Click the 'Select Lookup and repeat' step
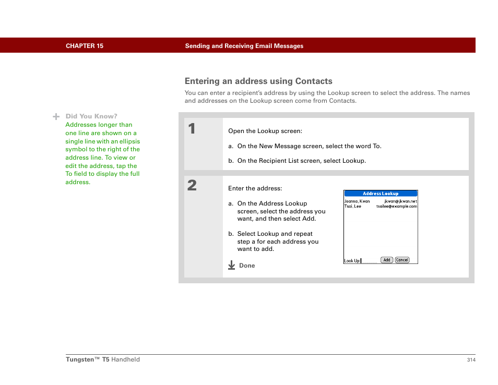 tap(274, 241)
